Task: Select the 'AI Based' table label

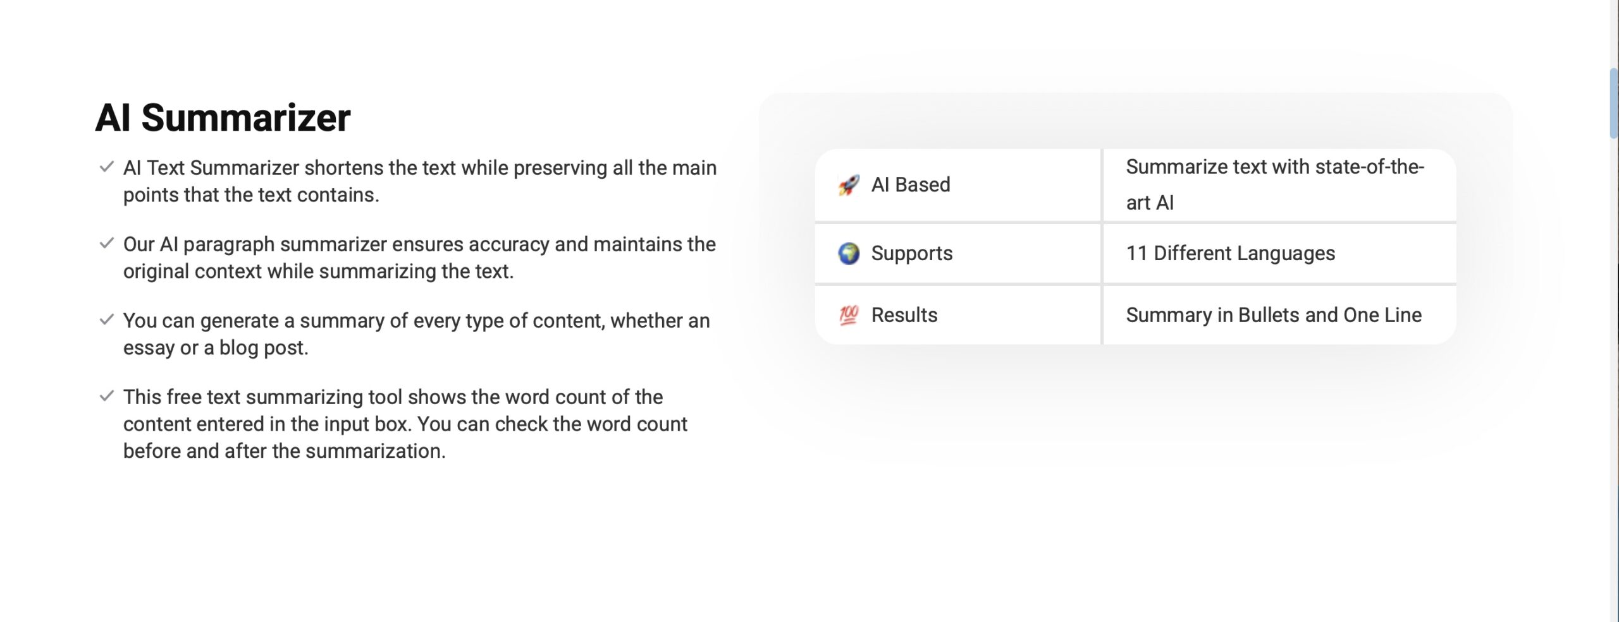Action: coord(911,185)
